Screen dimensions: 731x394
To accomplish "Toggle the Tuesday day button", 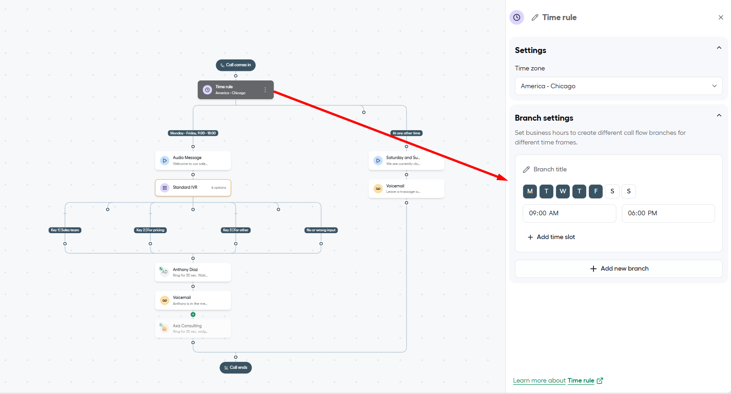I will [x=546, y=192].
